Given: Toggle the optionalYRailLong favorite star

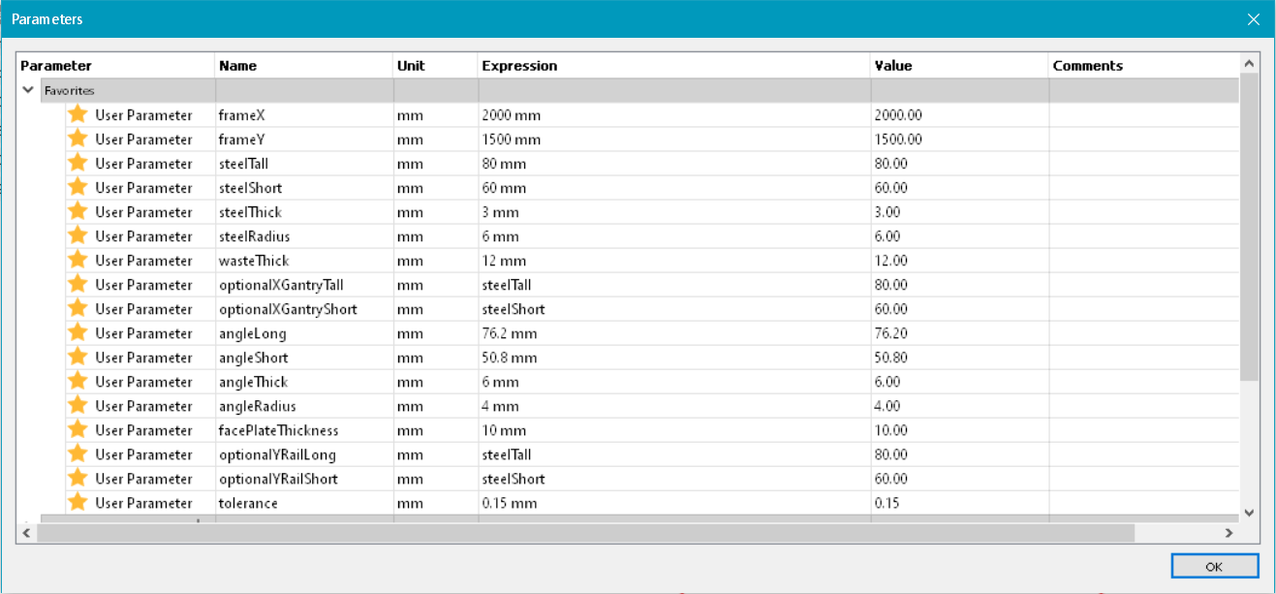Looking at the screenshot, I should [x=78, y=453].
